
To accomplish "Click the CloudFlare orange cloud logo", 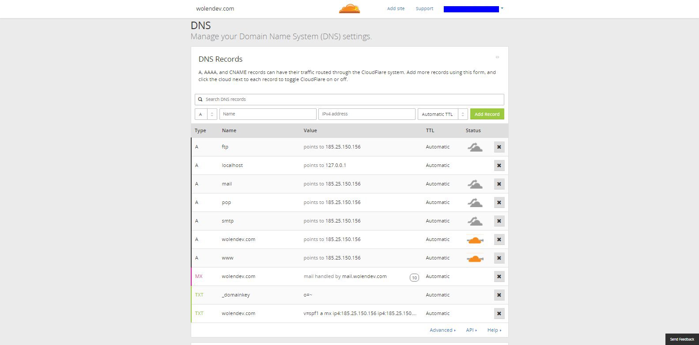I will (349, 8).
